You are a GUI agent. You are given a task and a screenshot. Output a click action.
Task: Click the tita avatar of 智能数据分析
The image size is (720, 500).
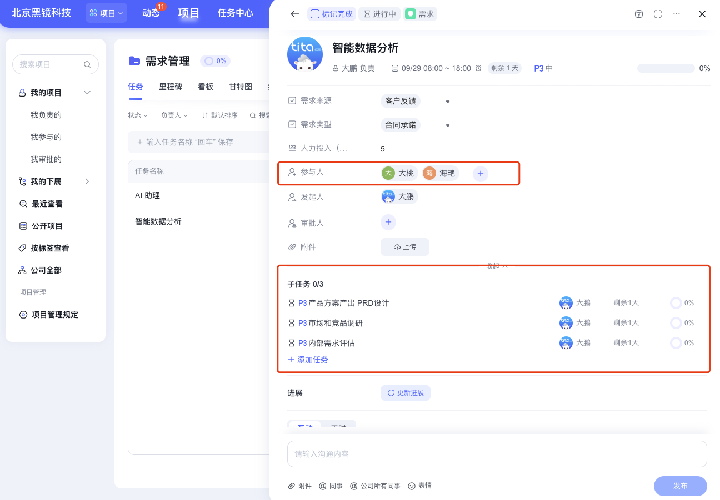coord(305,54)
